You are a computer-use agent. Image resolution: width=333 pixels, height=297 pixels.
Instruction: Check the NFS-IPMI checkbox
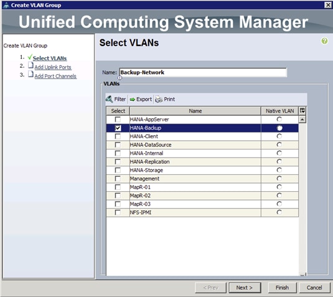118,212
